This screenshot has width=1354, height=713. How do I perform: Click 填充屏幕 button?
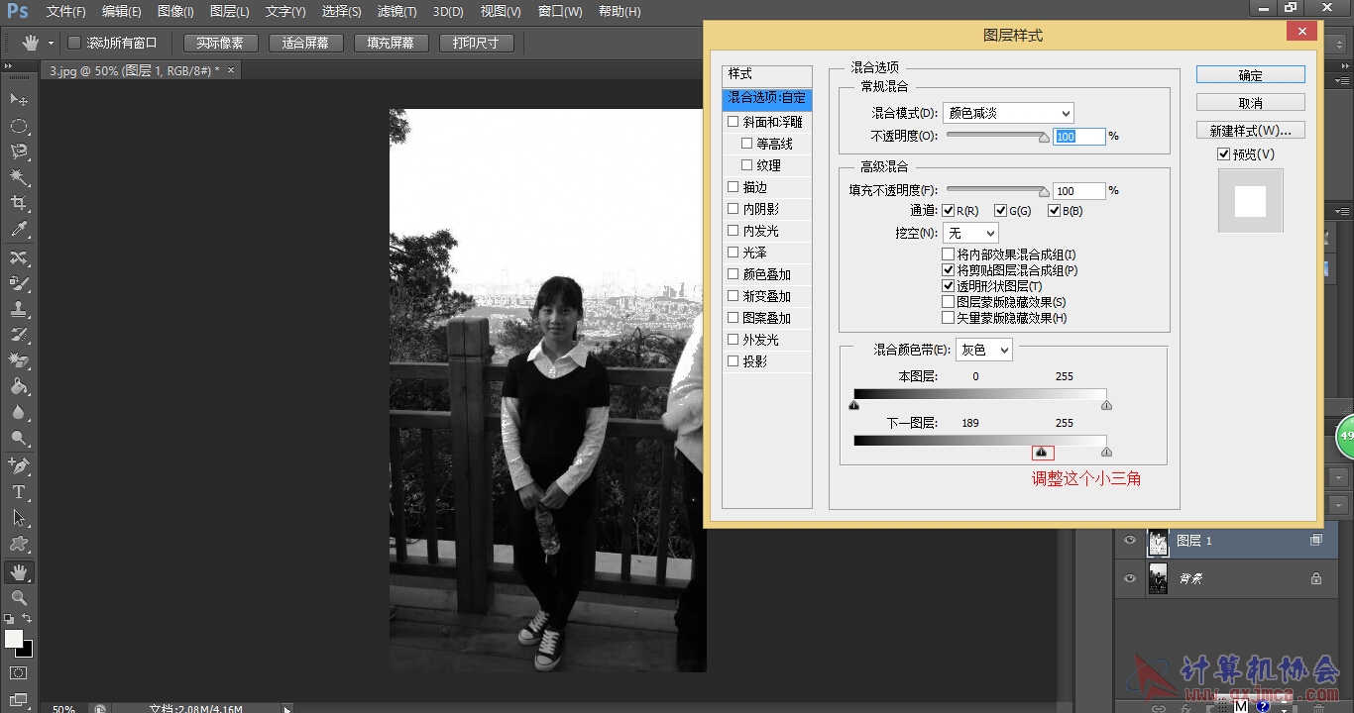[391, 44]
